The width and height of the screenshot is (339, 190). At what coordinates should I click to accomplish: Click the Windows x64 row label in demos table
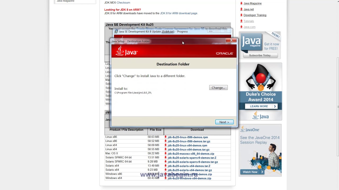pos(114,178)
